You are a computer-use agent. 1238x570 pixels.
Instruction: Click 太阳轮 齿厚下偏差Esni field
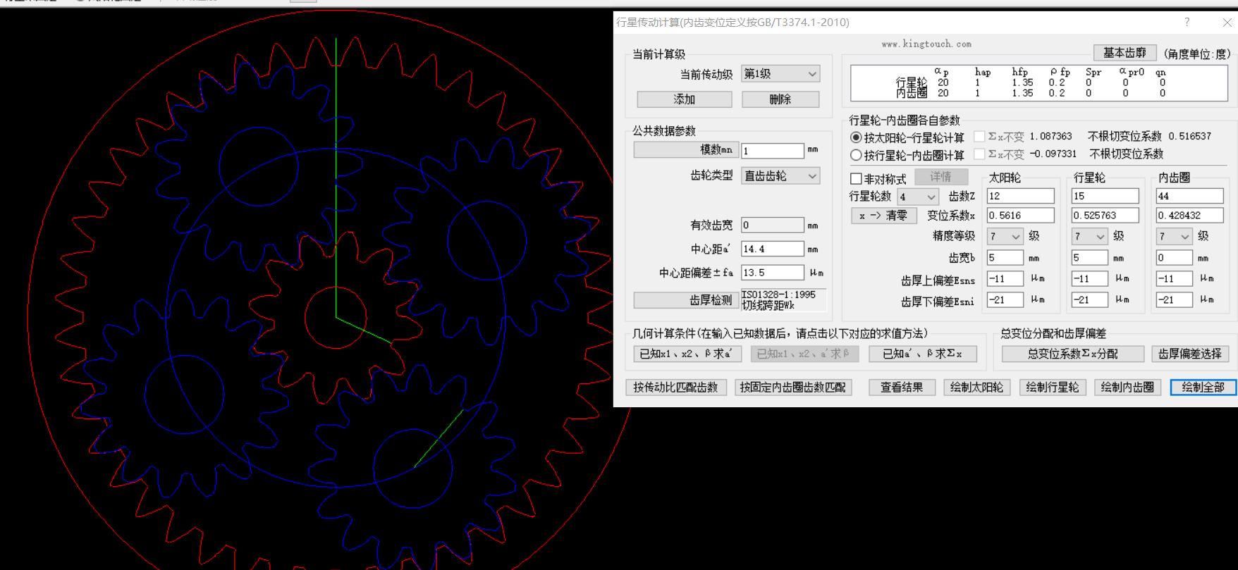[x=1005, y=300]
